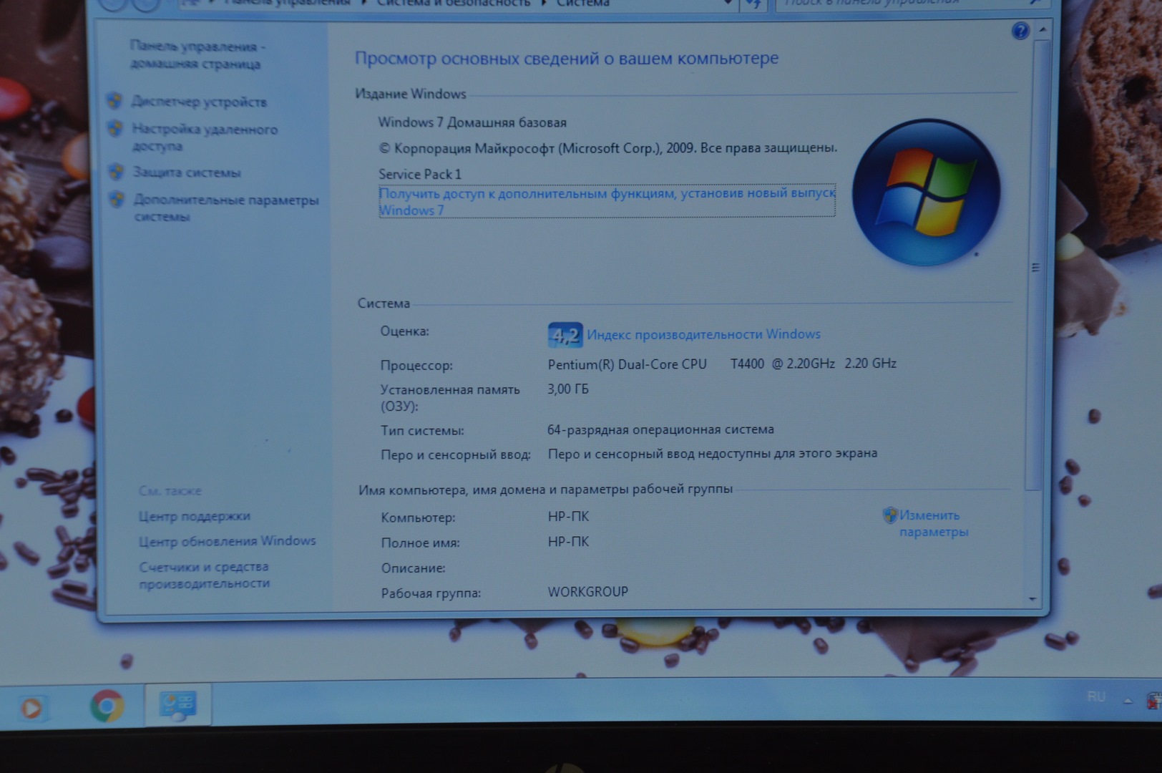Click the computer name value beside Компьютер:

pos(568,516)
